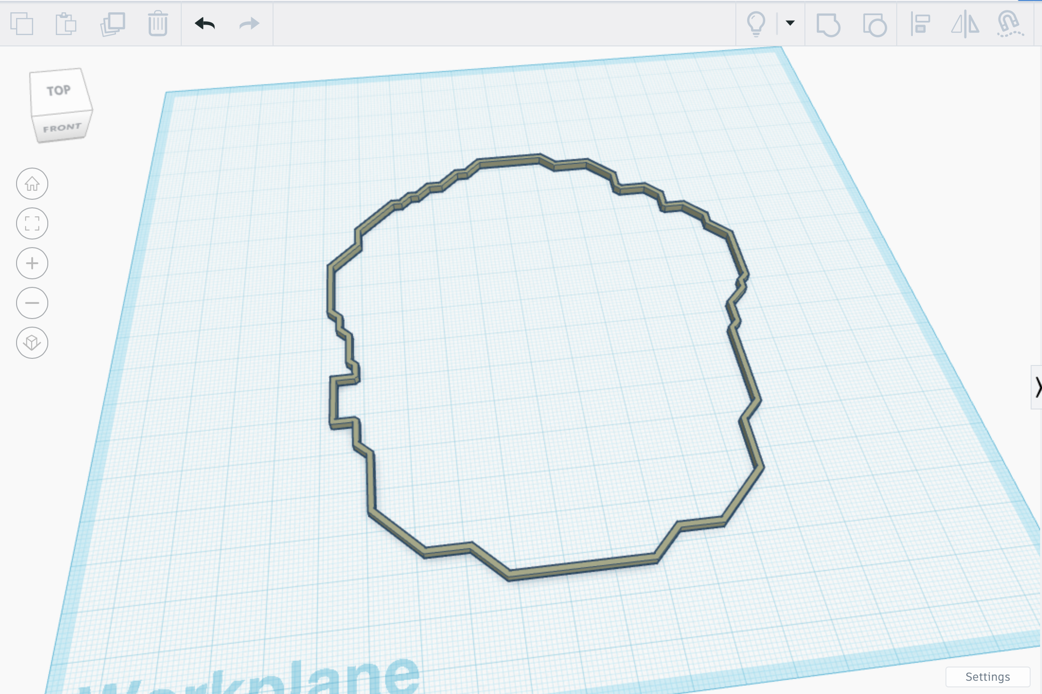Click the Paste clipboard icon
The width and height of the screenshot is (1042, 694).
click(x=66, y=24)
